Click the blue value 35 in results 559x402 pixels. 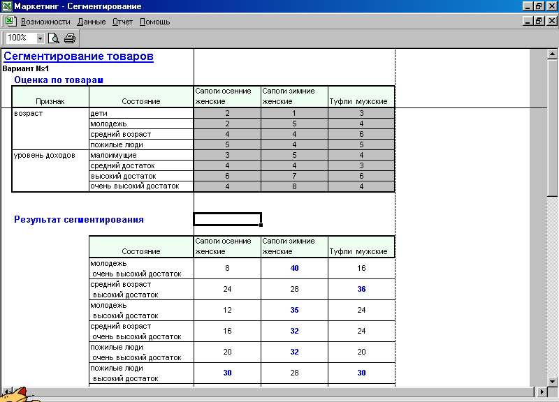pos(294,310)
